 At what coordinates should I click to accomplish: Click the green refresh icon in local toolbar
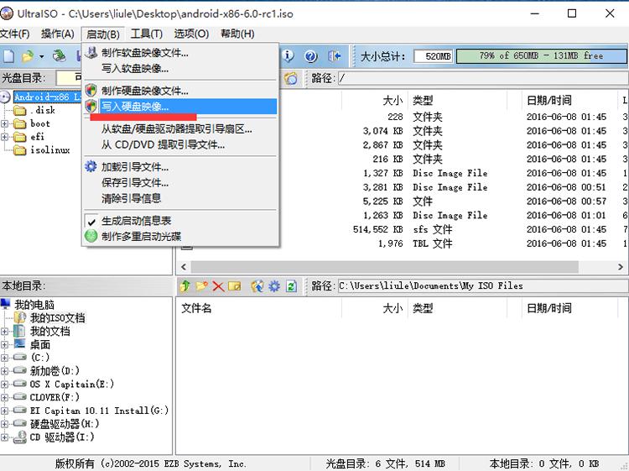click(291, 286)
